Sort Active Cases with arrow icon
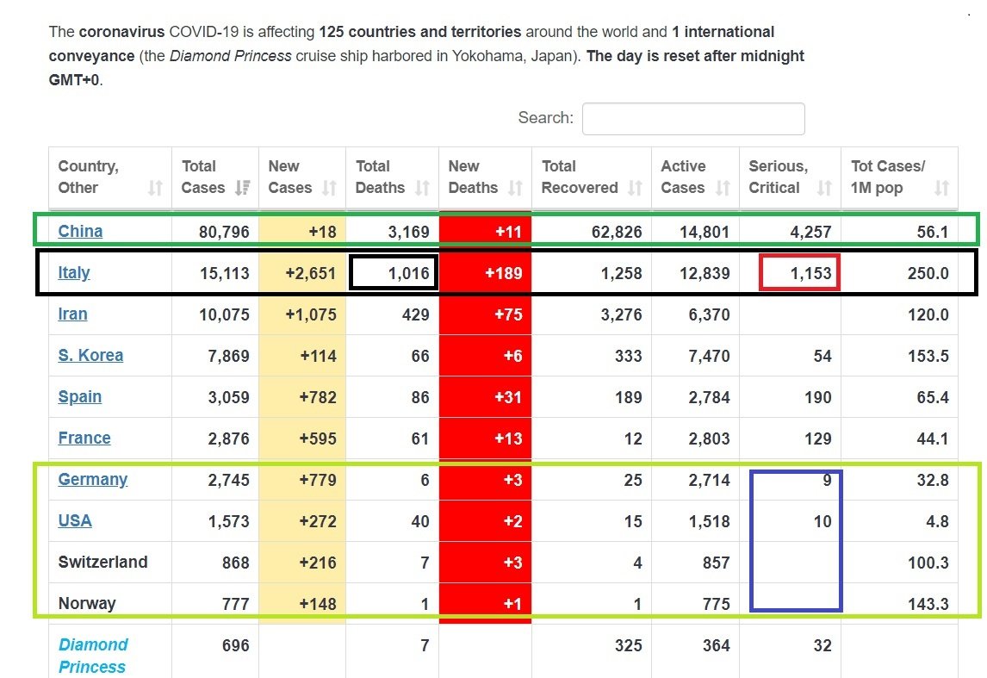 coord(723,188)
